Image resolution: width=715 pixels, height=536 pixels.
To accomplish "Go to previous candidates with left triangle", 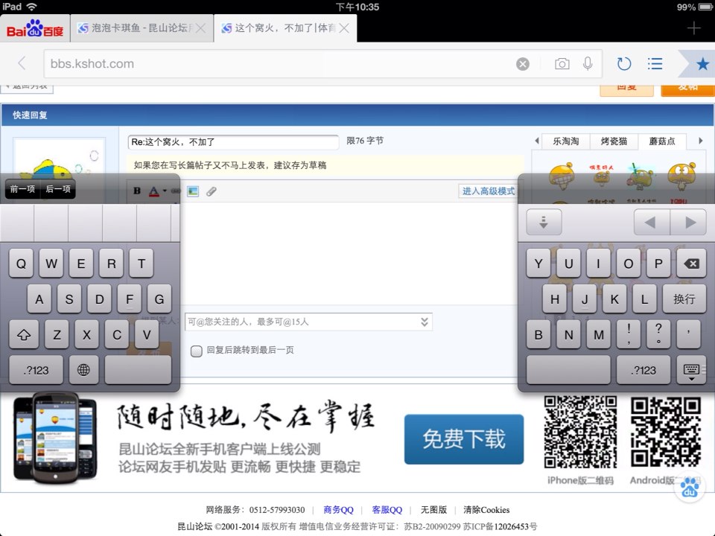I will [x=652, y=222].
